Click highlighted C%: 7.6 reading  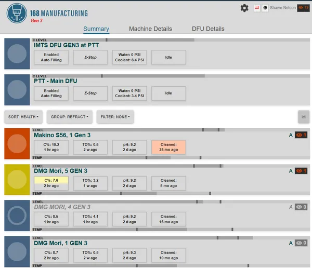(x=51, y=183)
